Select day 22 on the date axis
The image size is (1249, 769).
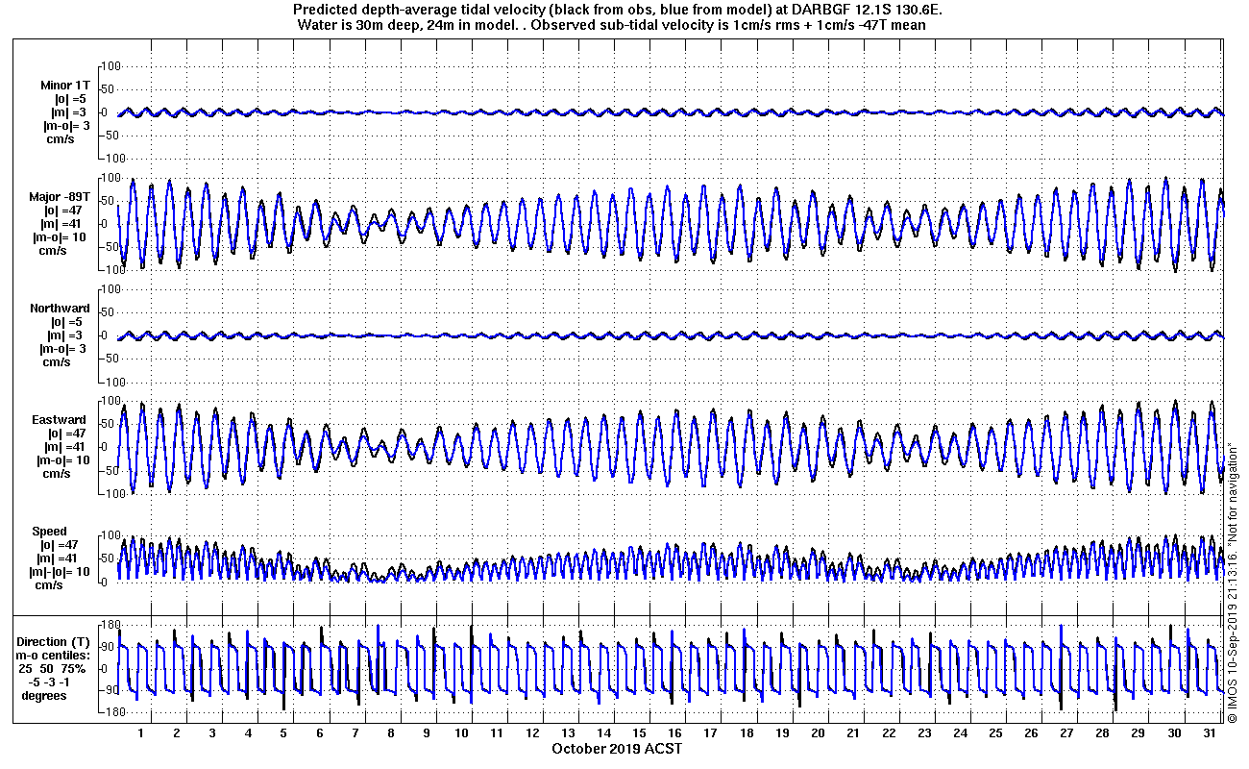pyautogui.click(x=889, y=733)
